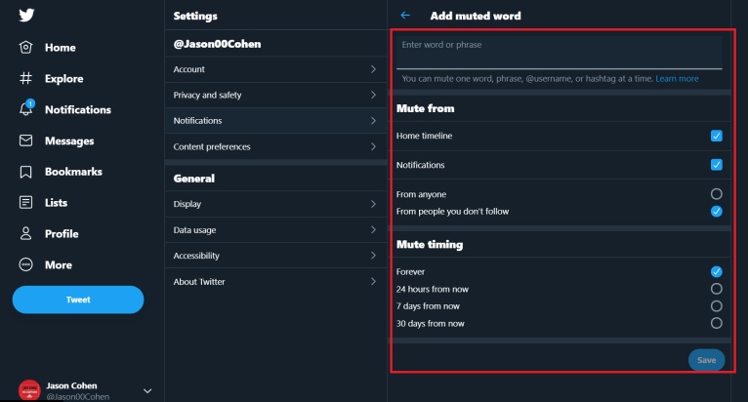This screenshot has width=748, height=402.
Task: Click the Learn more link
Action: tap(677, 79)
